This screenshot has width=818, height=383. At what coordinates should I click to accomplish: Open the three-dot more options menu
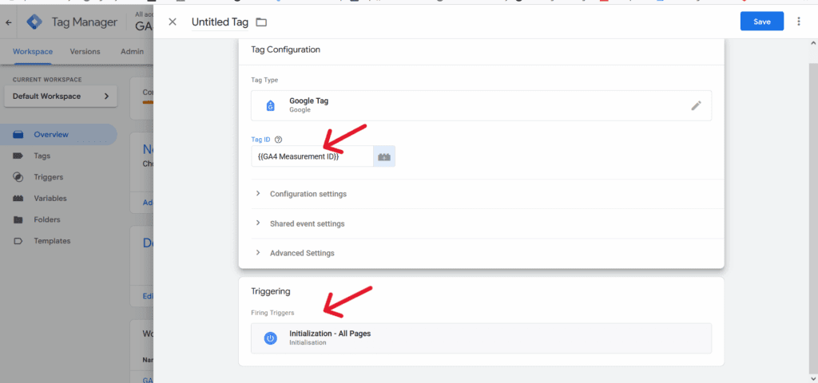pyautogui.click(x=798, y=22)
